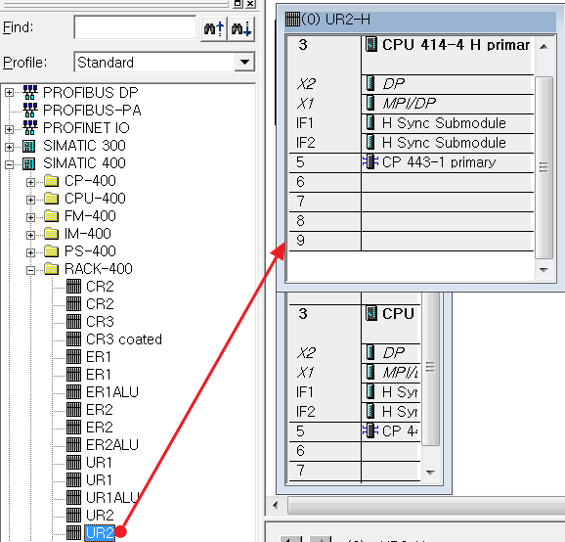The image size is (565, 542).
Task: Select the IF1 H Sync row in second rack
Action: coord(355,392)
